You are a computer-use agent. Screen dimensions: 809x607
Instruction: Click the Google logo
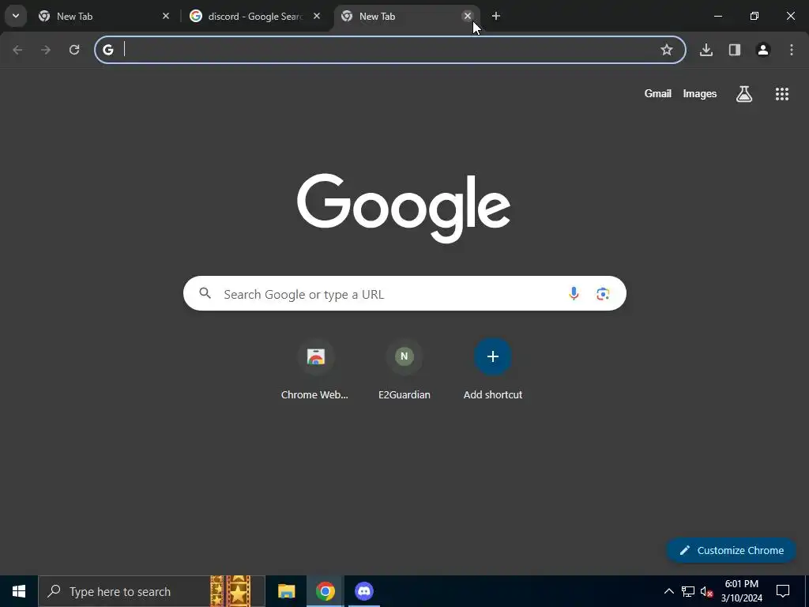click(x=404, y=208)
